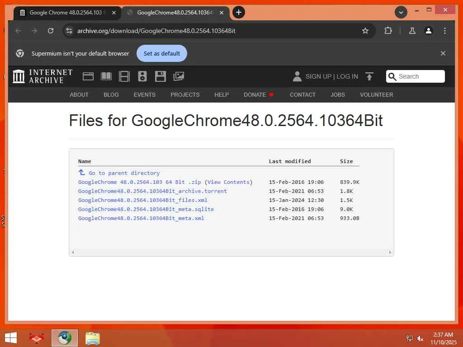Open the EVENTS menu item
Viewport: 463px width, 347px height.
tap(144, 95)
